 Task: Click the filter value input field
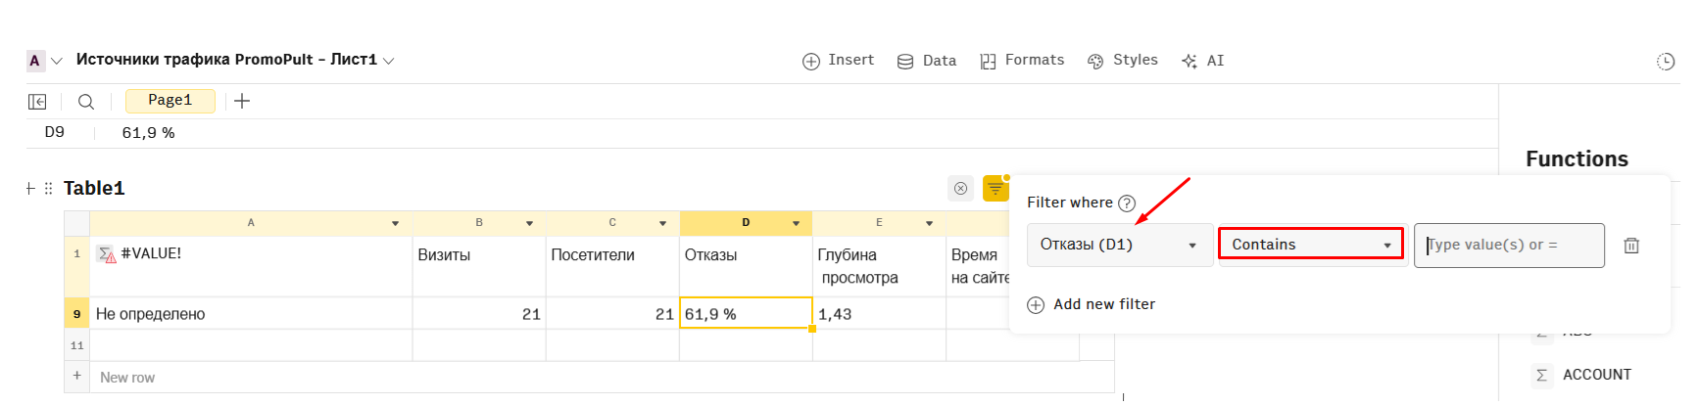pyautogui.click(x=1509, y=246)
